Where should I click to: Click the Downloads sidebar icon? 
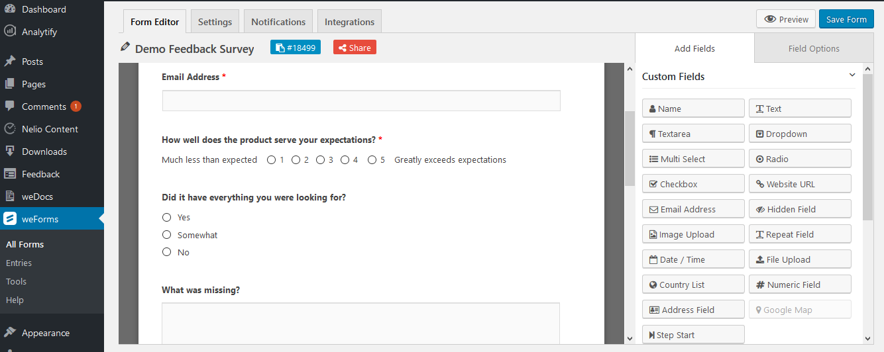[x=10, y=152]
